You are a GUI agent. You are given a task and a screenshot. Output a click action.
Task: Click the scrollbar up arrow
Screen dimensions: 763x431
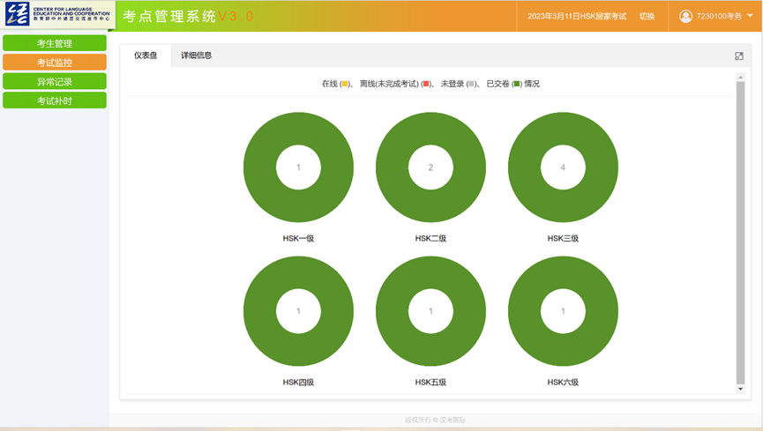point(740,78)
